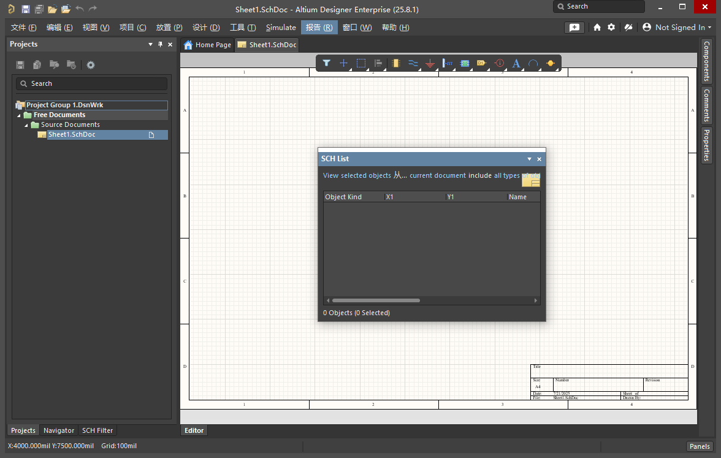
Task: Click the notifications bell-slash icon
Action: tap(628, 27)
